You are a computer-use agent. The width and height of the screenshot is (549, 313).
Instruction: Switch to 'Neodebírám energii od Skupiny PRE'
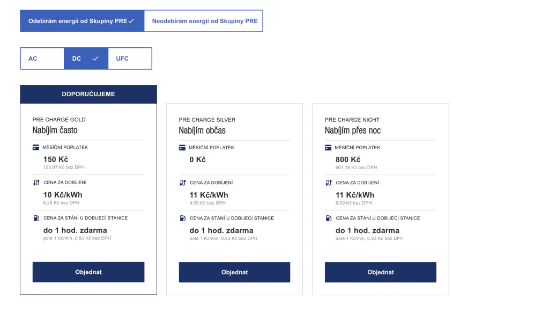[x=204, y=21]
